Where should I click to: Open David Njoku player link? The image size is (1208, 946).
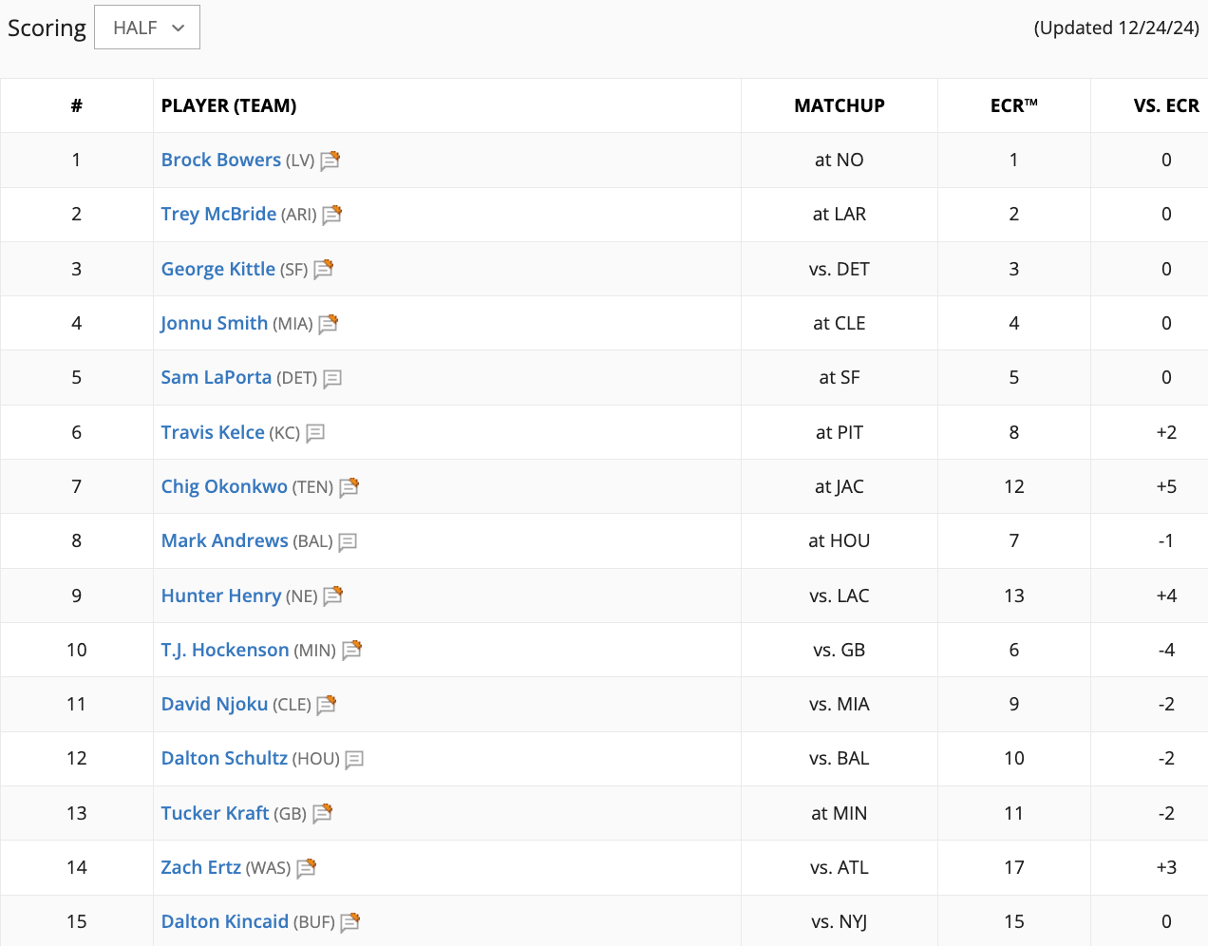pyautogui.click(x=214, y=704)
